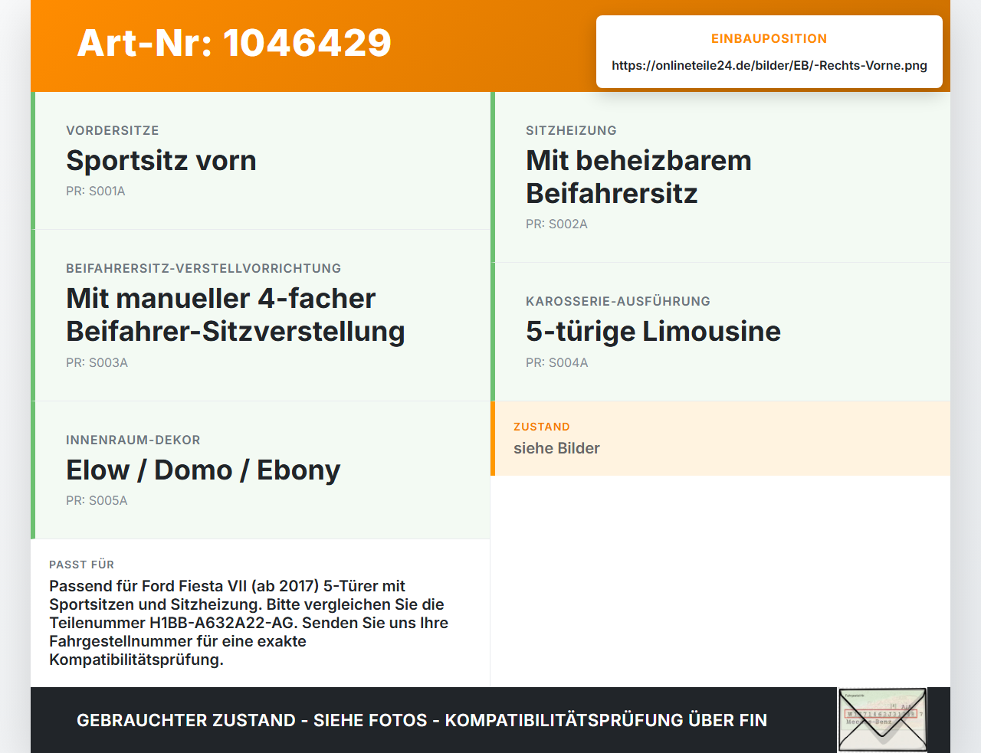Click the KAROSSERIE-AUSFÜHRUNG label
The height and width of the screenshot is (753, 981).
click(x=618, y=301)
